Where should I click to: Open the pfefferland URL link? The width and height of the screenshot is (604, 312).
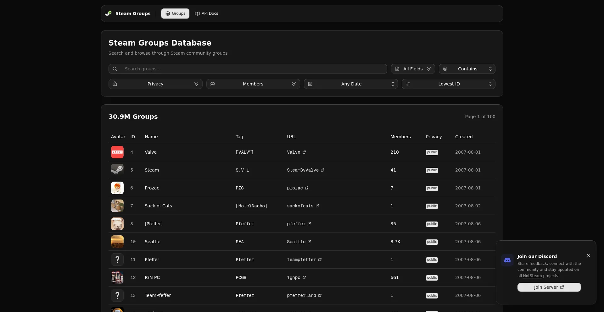[x=304, y=295]
